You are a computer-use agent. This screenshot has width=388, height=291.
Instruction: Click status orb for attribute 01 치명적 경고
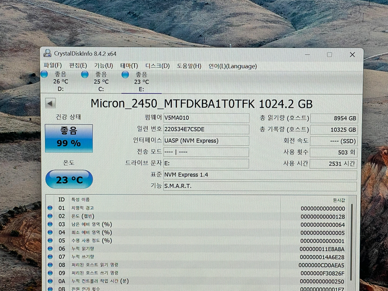tap(50, 208)
